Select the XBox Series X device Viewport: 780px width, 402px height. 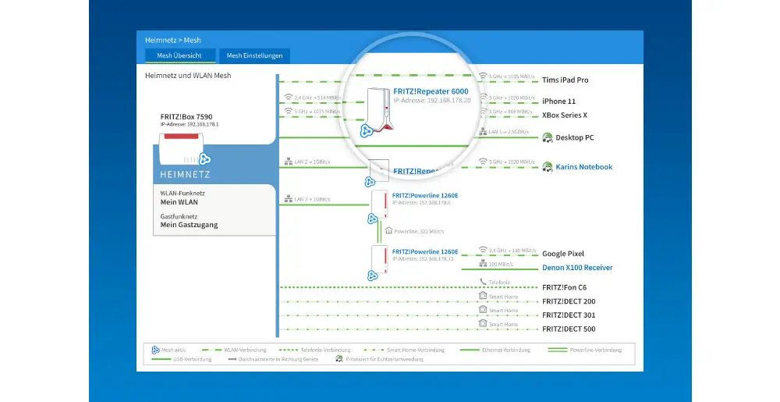[565, 115]
